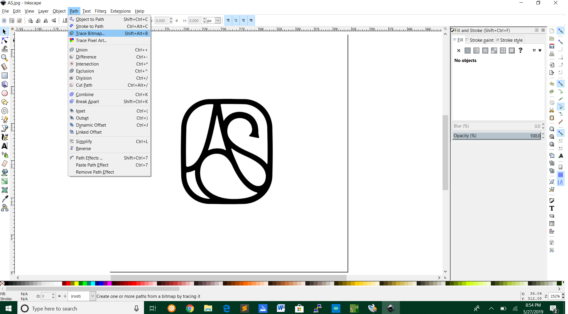
Task: Open the Extensions menu
Action: (120, 11)
